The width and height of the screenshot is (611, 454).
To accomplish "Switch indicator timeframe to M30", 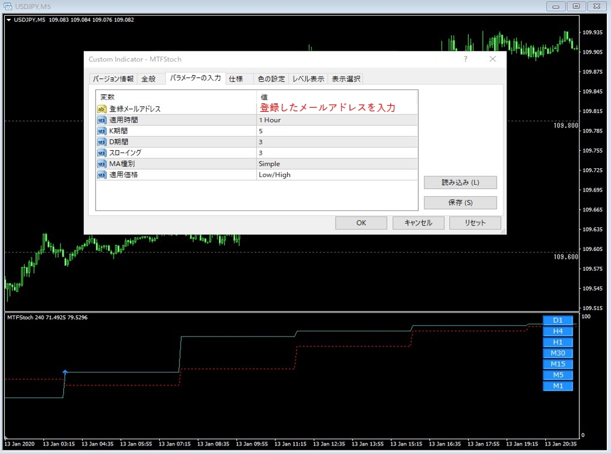I will pyautogui.click(x=557, y=353).
